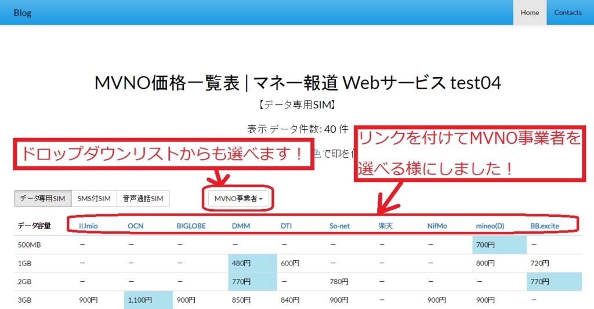Click the 720円 BB.excite cell
Image resolution: width=594 pixels, height=309 pixels.
pyautogui.click(x=540, y=263)
